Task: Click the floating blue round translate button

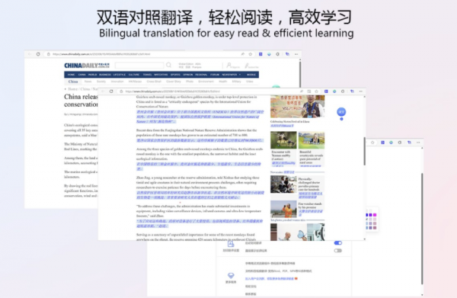Action: pyautogui.click(x=341, y=112)
